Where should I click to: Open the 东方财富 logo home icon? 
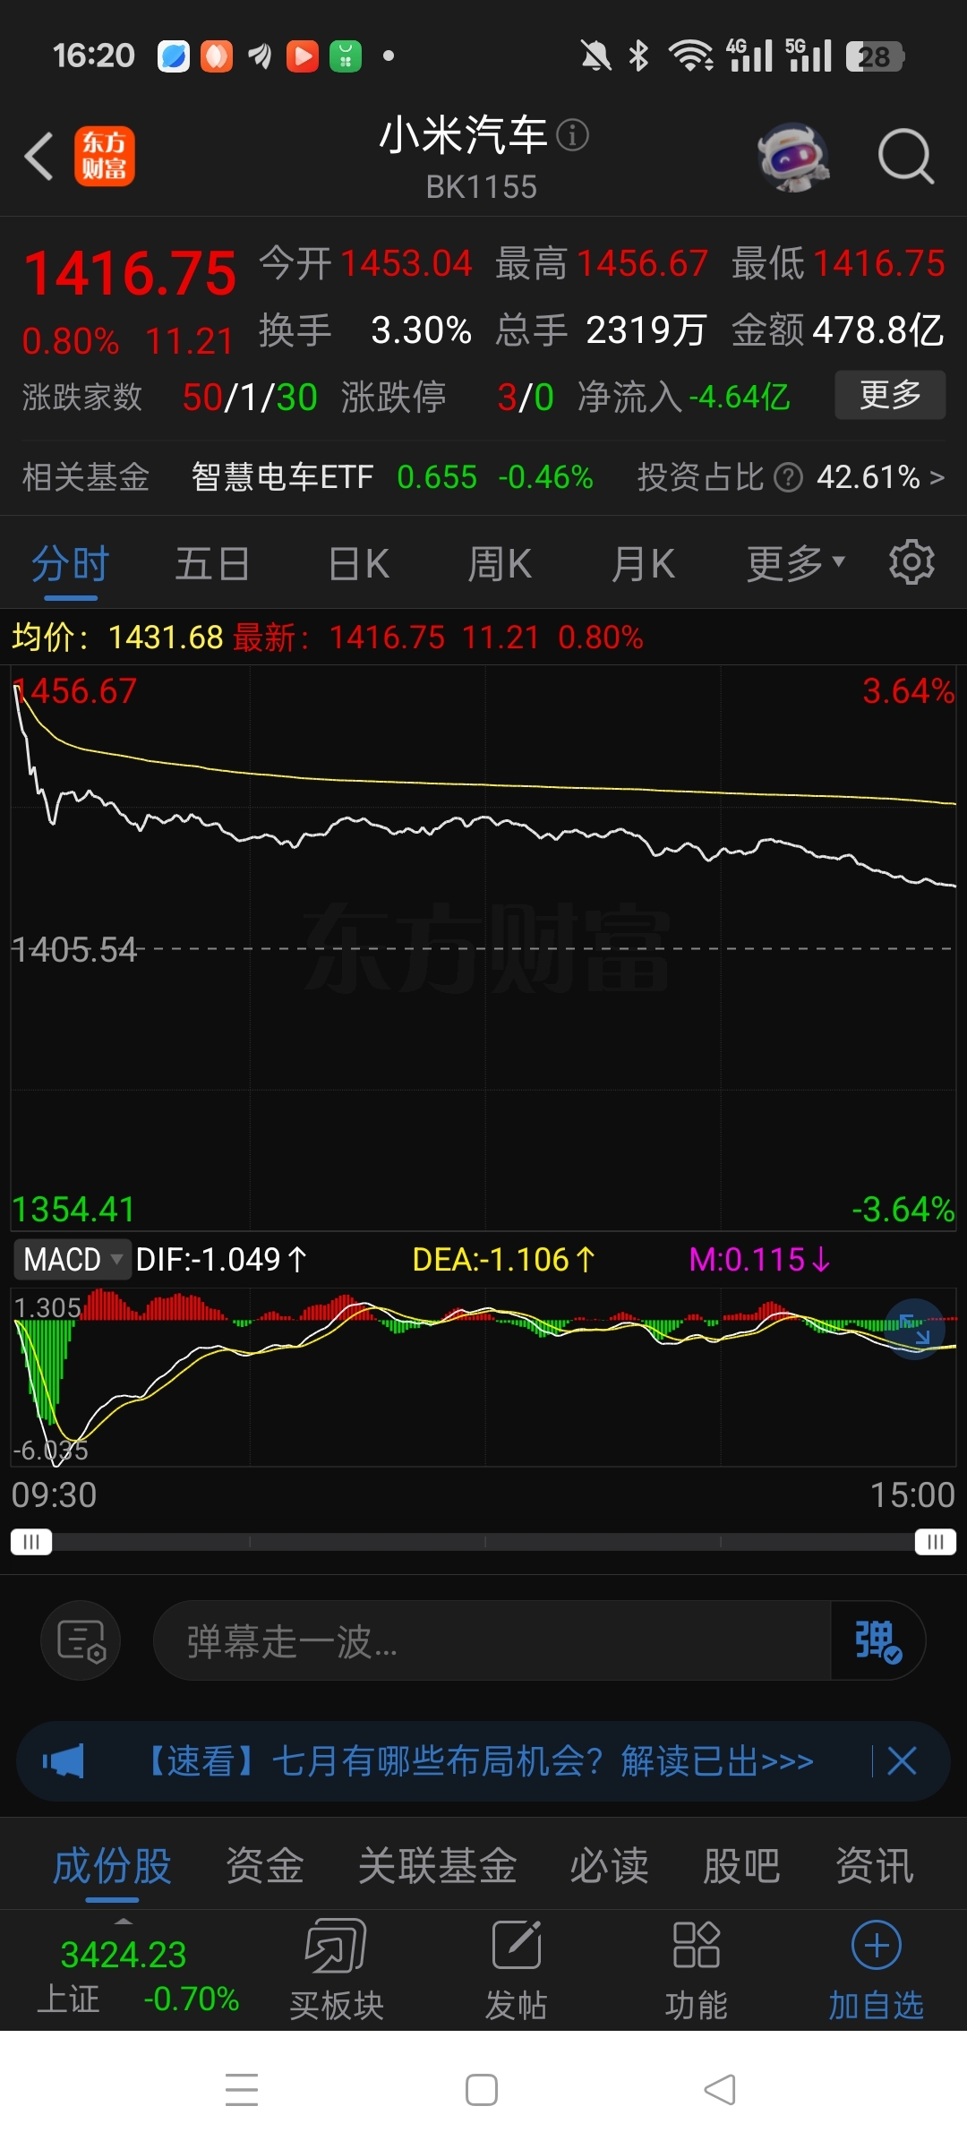(104, 156)
